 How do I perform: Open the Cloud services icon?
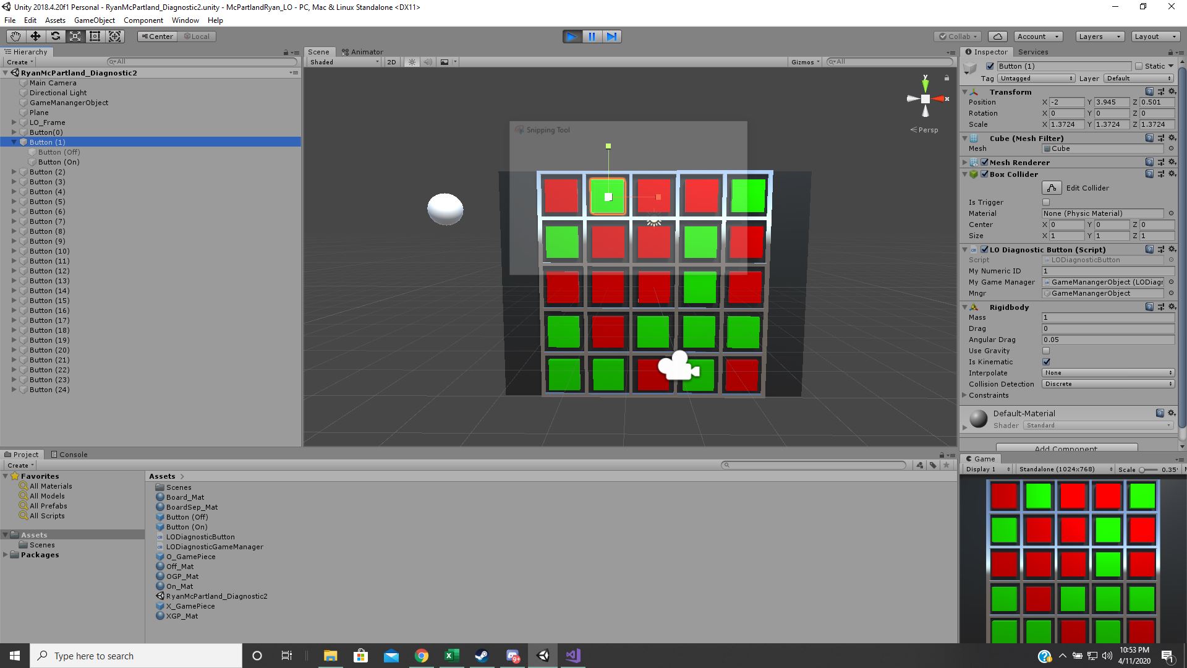coord(997,36)
